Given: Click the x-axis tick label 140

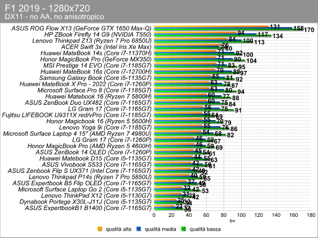Looking at the screenshot, I should click(x=276, y=215).
